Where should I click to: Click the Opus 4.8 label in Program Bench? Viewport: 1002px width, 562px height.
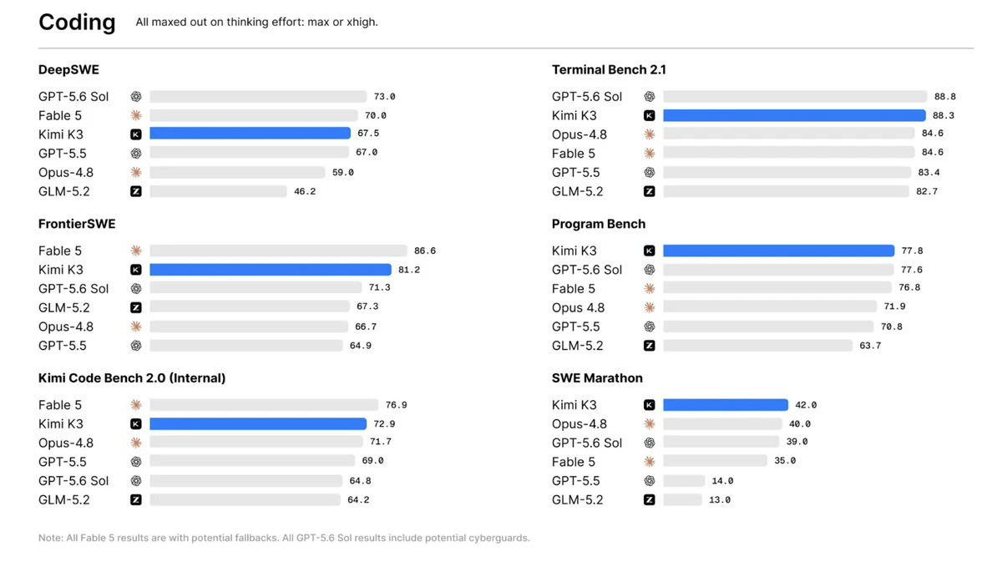[579, 308]
